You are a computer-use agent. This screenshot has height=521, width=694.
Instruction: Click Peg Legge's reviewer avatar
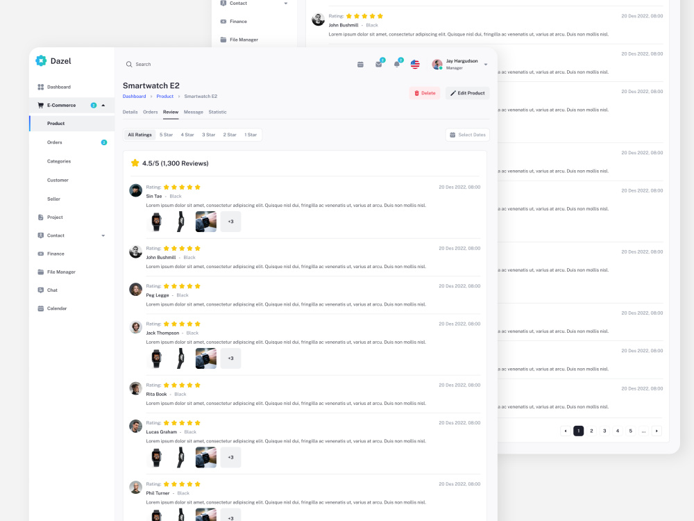(x=135, y=289)
